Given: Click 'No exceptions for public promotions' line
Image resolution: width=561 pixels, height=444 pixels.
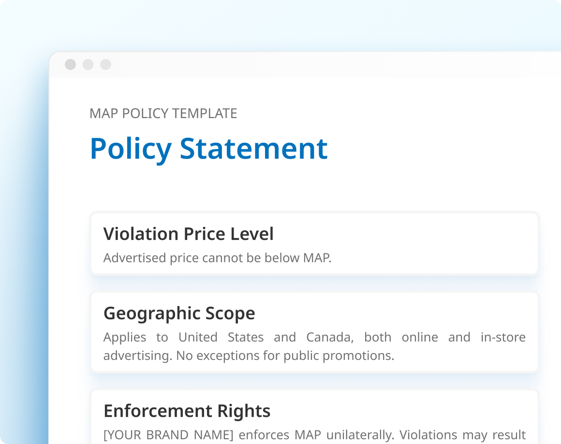Looking at the screenshot, I should [x=285, y=356].
